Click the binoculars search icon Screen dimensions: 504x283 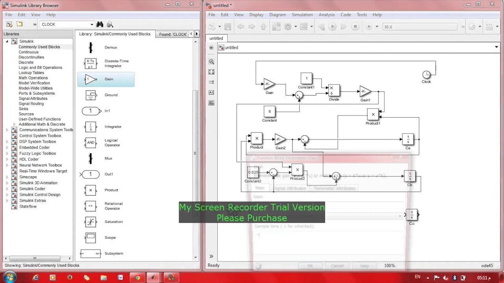click(100, 24)
